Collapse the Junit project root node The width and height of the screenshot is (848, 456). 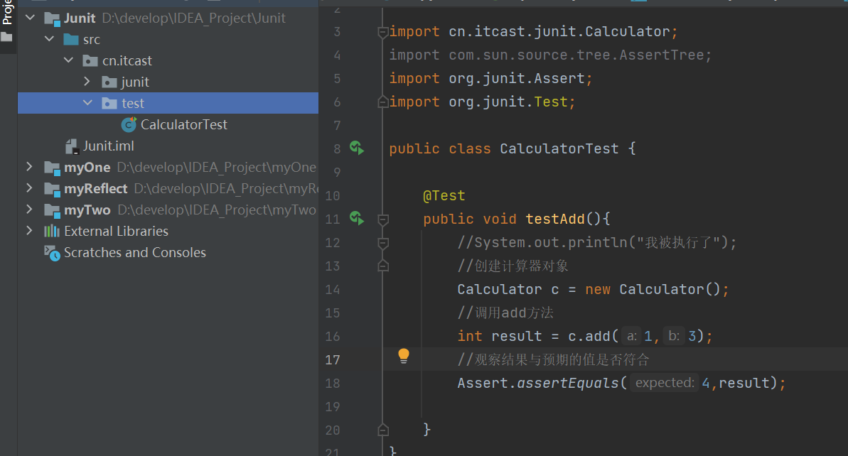tap(29, 18)
